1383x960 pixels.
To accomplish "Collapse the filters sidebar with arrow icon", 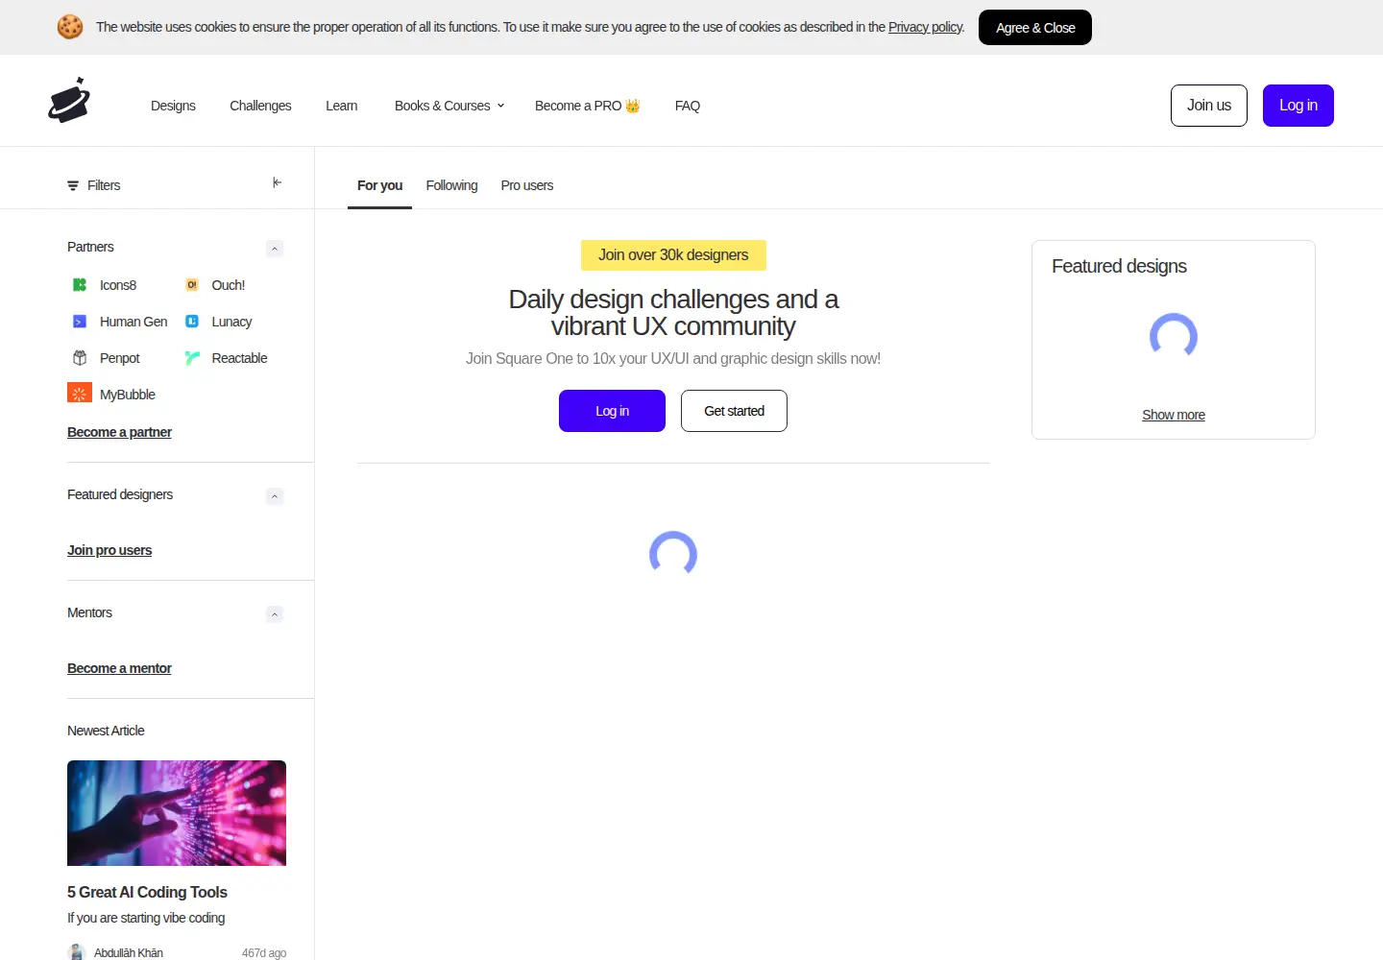I will [277, 182].
